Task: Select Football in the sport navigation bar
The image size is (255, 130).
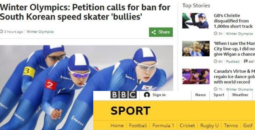Action: (138, 125)
